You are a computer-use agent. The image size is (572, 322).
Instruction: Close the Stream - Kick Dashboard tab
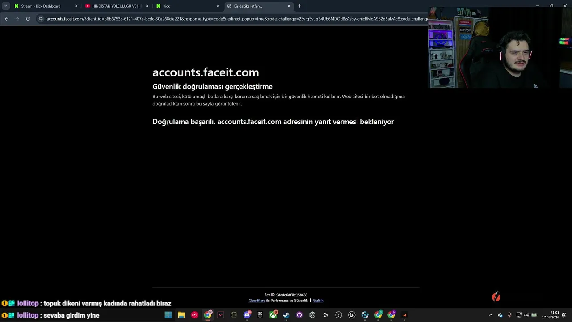(x=76, y=6)
